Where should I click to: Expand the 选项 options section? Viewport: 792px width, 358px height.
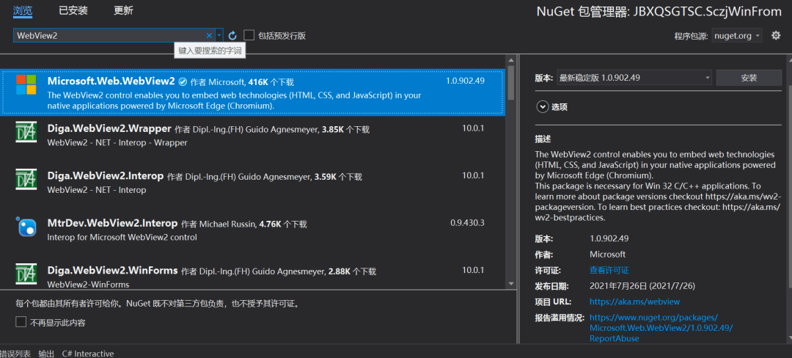543,107
